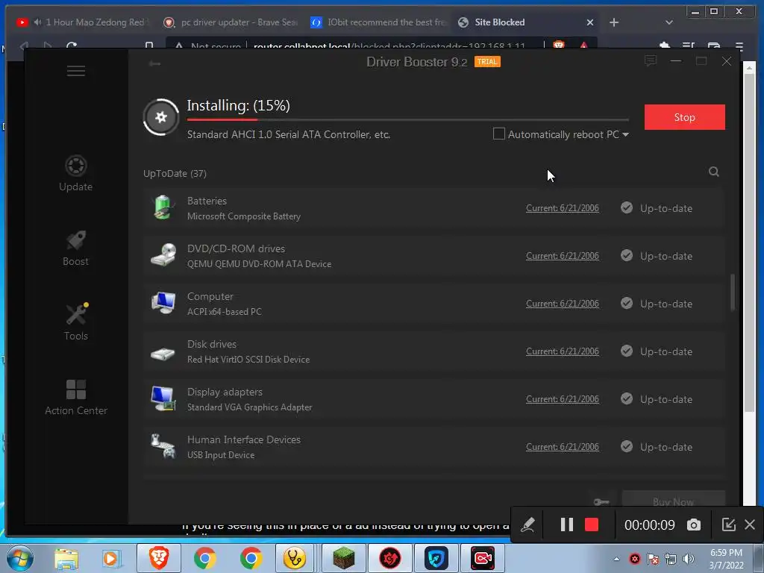Viewport: 764px width, 573px height.
Task: Open the Boost rocket section
Action: [x=75, y=248]
